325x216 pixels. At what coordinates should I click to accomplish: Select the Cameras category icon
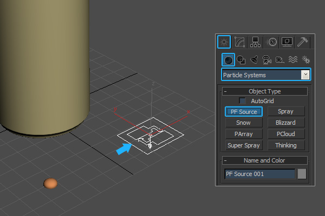[266, 59]
